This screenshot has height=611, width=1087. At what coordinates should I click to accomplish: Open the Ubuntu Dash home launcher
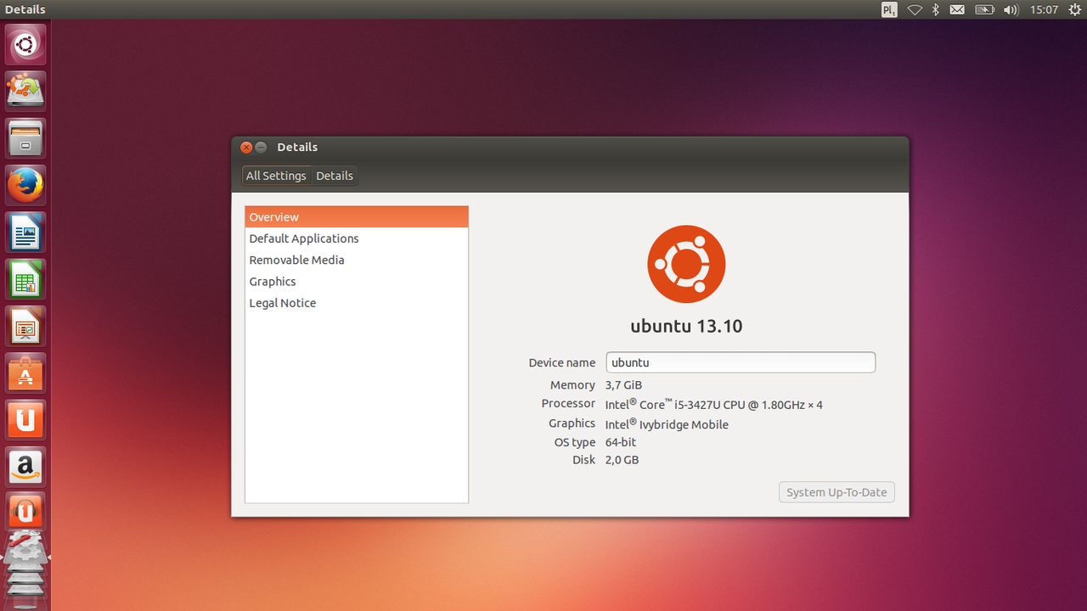(25, 44)
